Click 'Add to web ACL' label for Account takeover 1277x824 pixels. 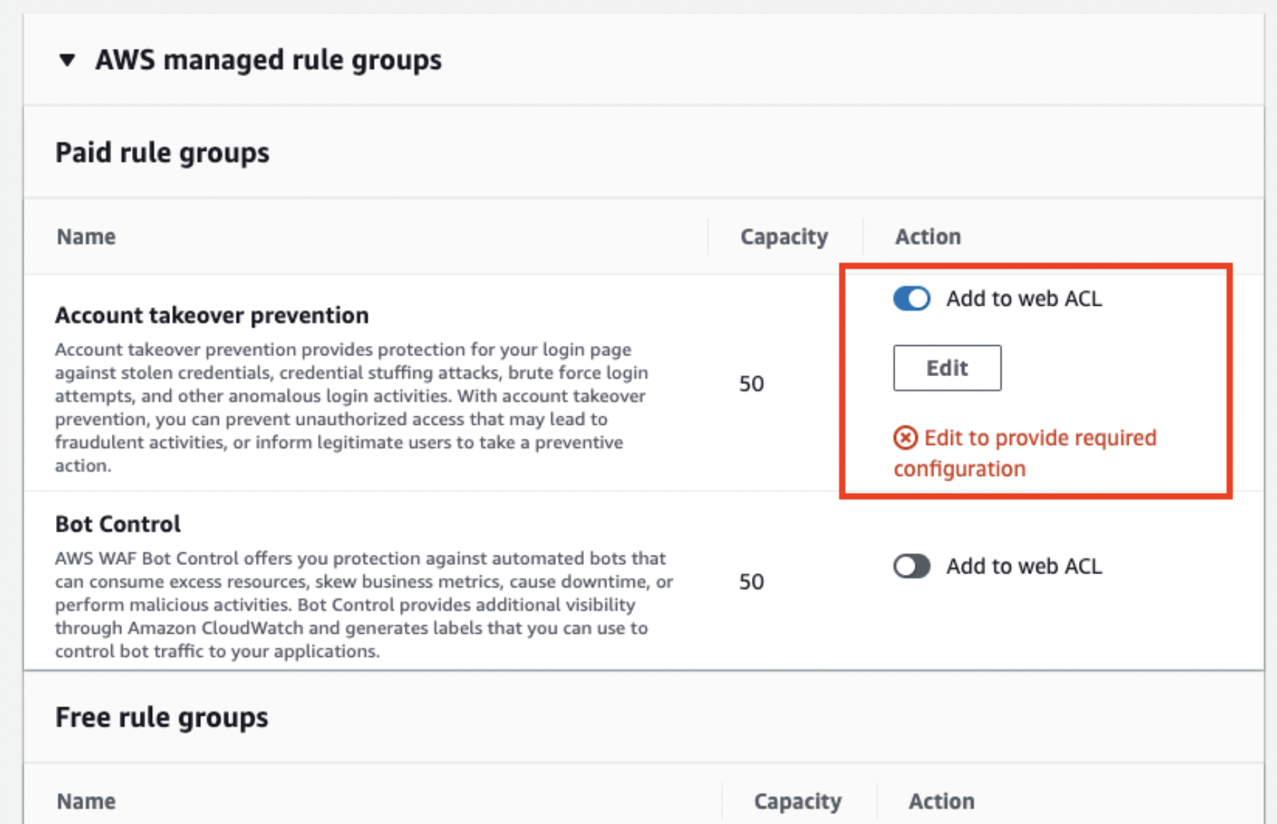tap(1024, 299)
